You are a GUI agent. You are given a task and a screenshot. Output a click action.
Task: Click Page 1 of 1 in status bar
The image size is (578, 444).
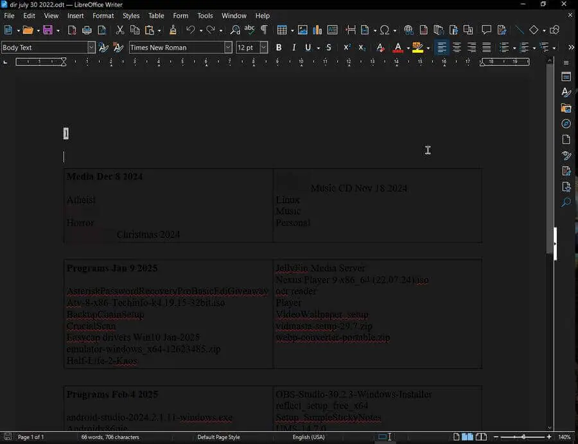pyautogui.click(x=31, y=437)
